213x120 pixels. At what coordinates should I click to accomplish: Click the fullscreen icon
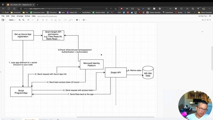click(205, 20)
